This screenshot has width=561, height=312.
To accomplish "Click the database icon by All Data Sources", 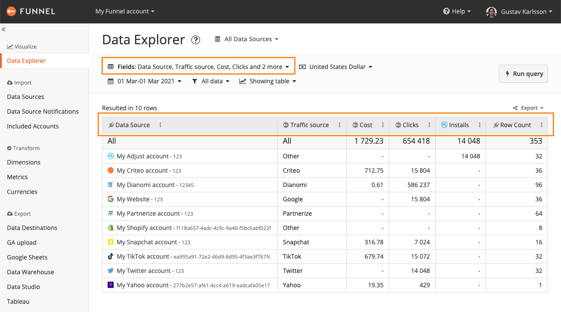I will pos(217,39).
